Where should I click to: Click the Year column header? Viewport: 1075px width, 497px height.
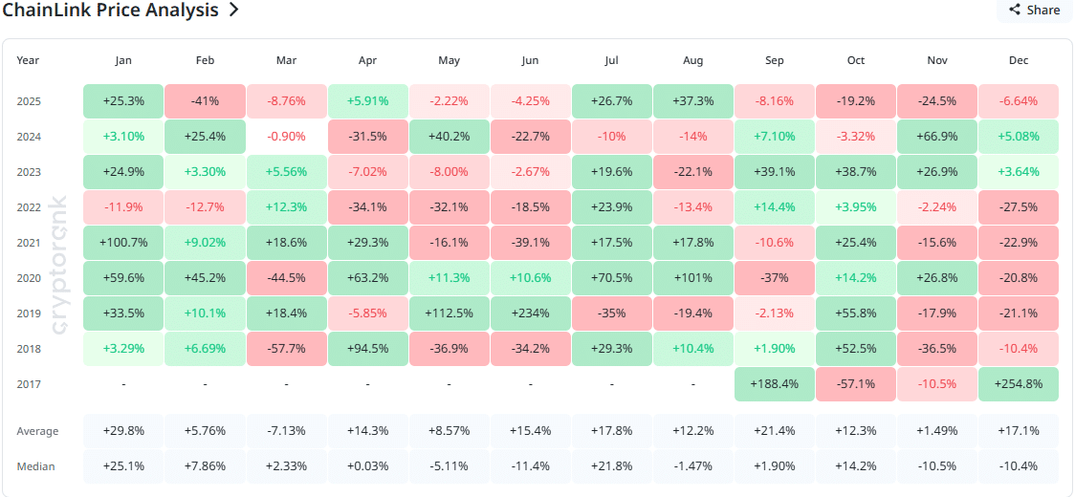(x=28, y=60)
